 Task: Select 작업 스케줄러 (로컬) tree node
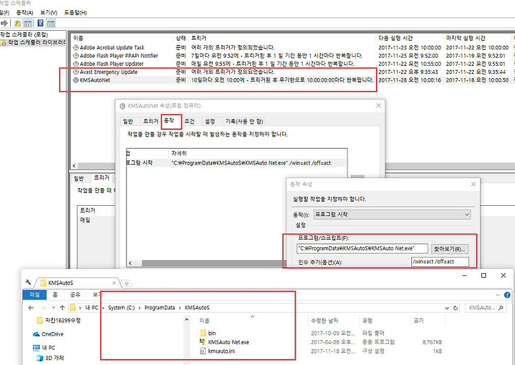23,34
